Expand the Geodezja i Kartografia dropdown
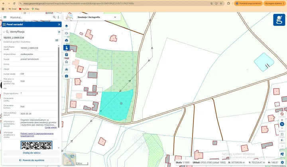287x167 pixels. (115, 17)
